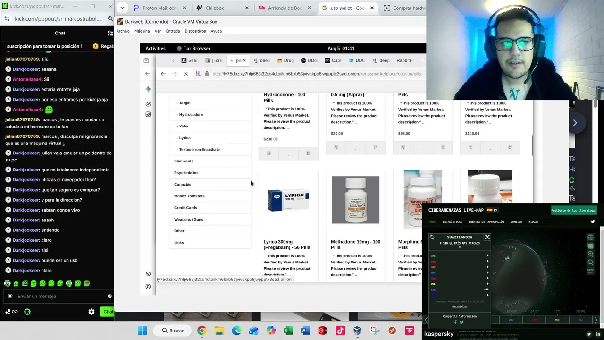Viewport: 604px width, 340px height.
Task: Open the Kick chat settings gear
Action: pyautogui.click(x=92, y=312)
